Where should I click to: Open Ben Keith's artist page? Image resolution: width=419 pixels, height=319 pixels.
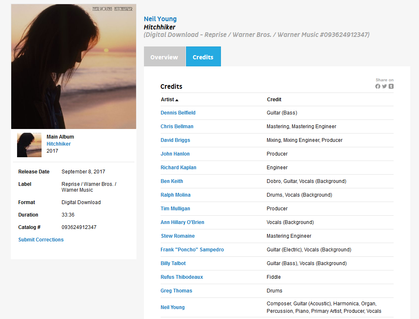[172, 181]
